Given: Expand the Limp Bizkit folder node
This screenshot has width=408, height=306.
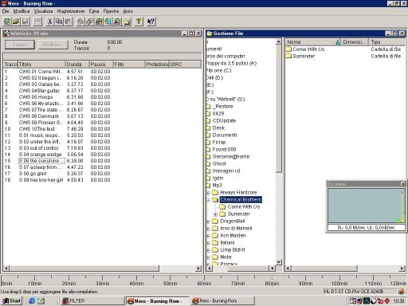Looking at the screenshot, I should 208,250.
